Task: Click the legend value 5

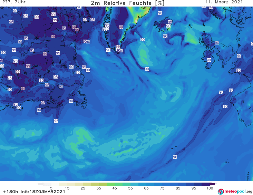Action: tap(51, 188)
